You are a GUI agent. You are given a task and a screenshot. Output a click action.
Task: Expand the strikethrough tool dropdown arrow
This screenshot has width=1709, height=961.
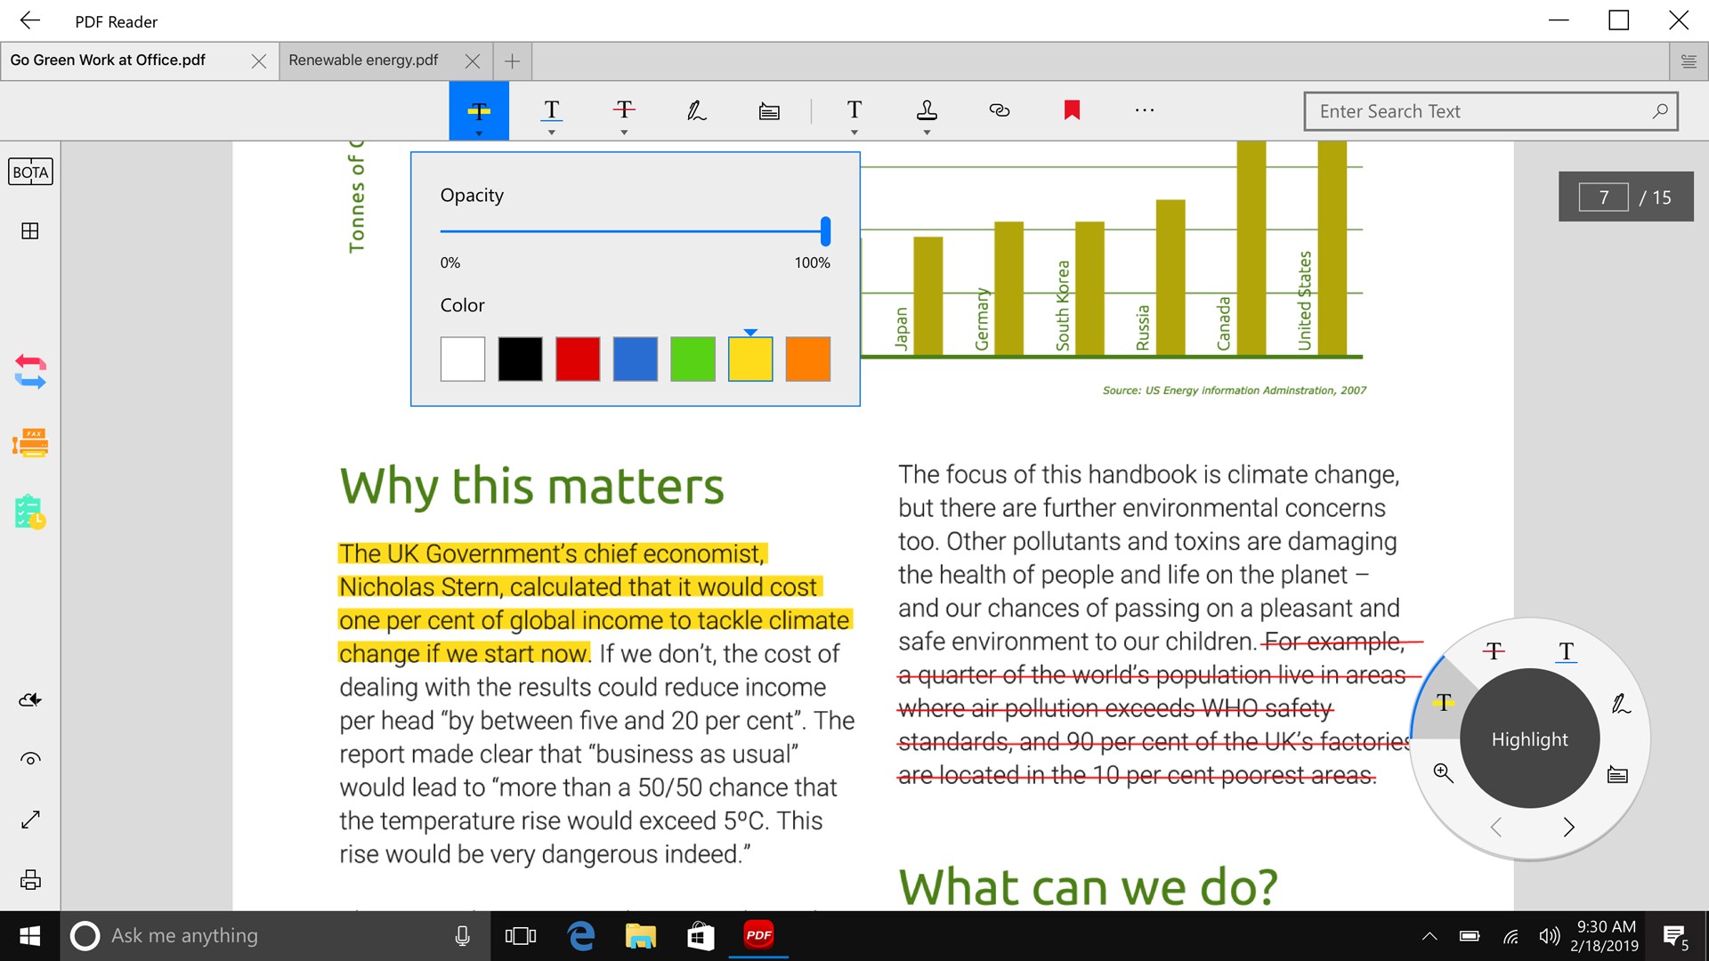coord(624,133)
